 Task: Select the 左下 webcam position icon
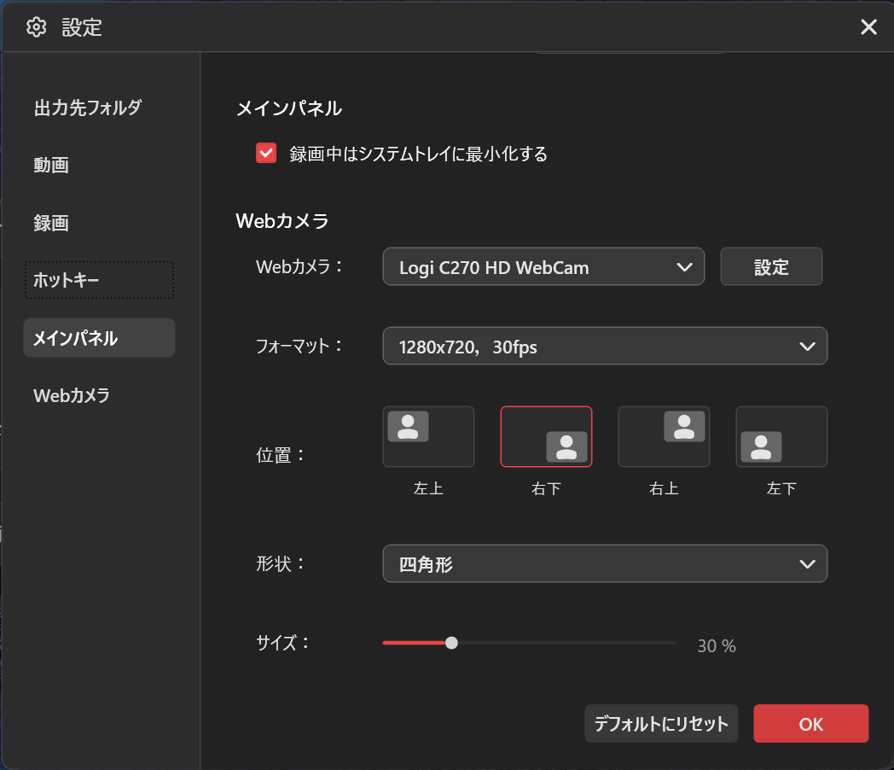pyautogui.click(x=781, y=436)
